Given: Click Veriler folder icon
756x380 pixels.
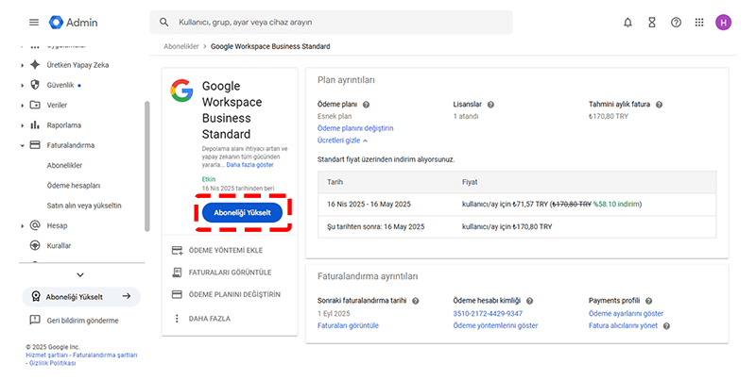Looking at the screenshot, I should (35, 105).
